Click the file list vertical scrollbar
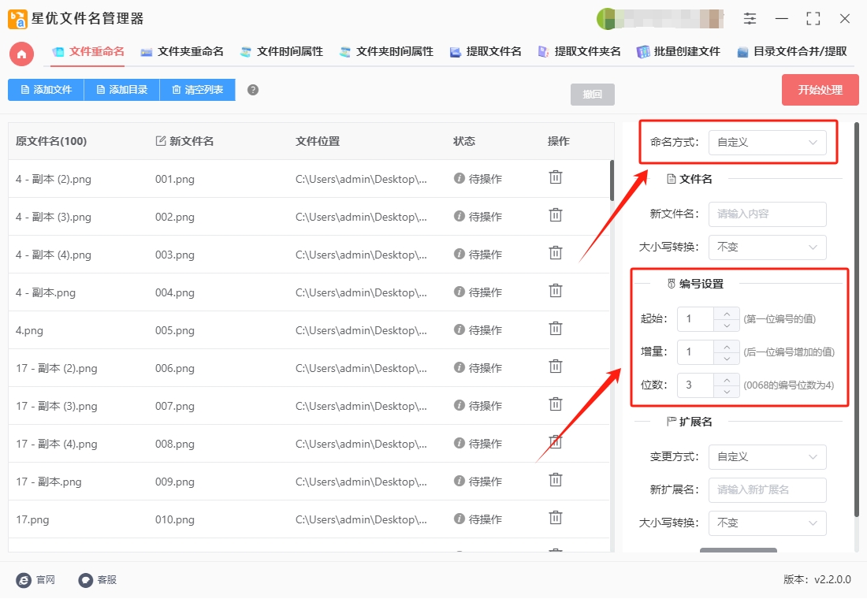Viewport: 867px width, 599px height. coord(612,180)
